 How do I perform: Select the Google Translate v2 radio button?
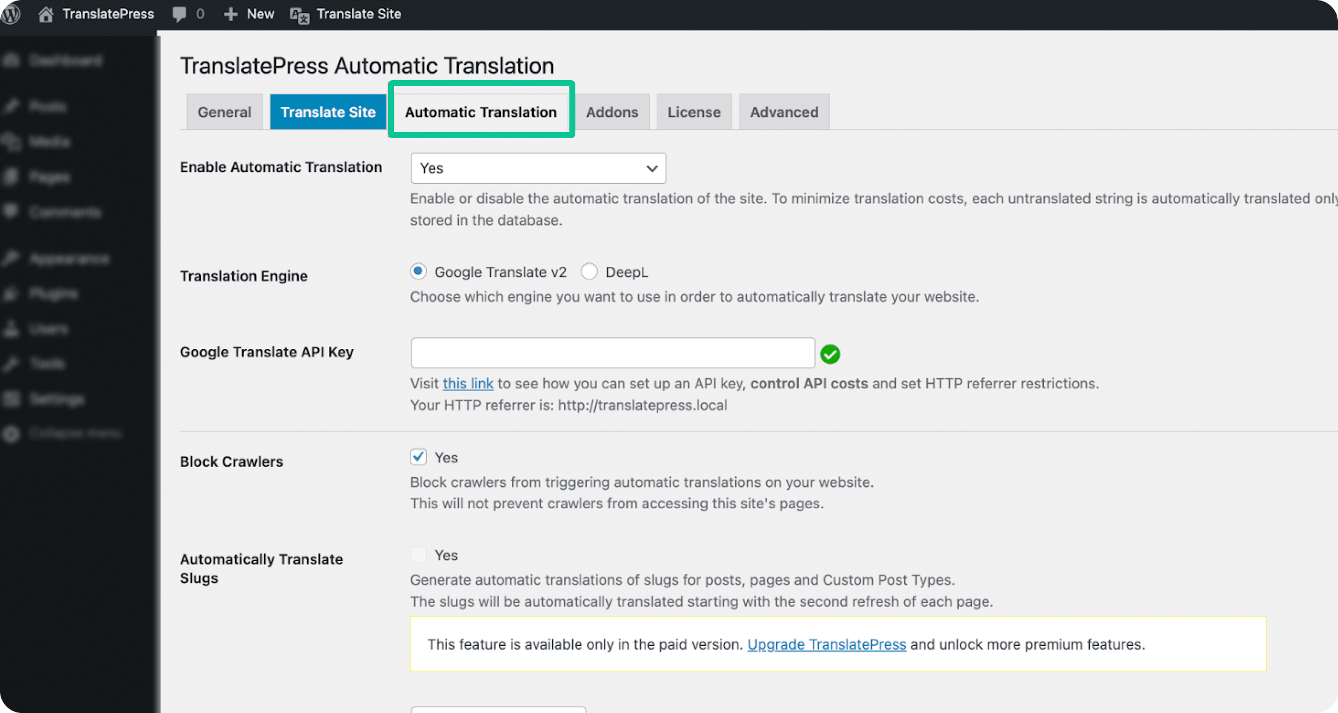coord(418,271)
